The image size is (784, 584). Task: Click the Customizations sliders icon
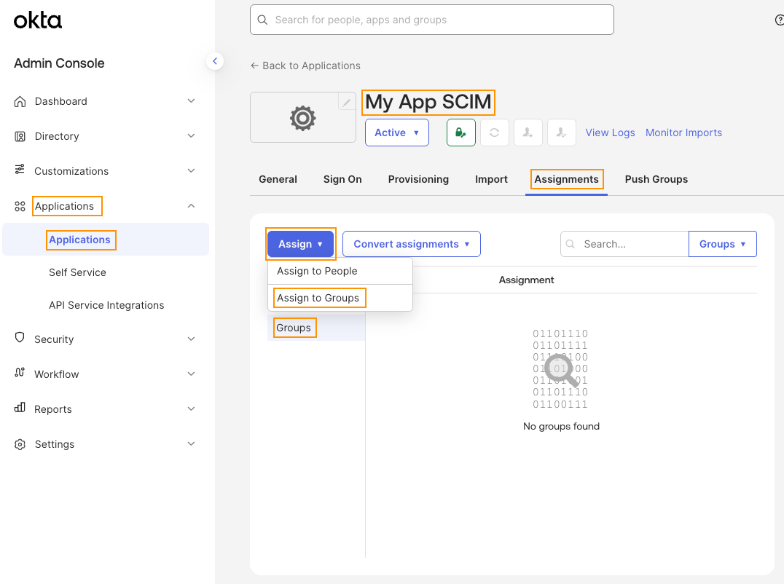point(20,170)
